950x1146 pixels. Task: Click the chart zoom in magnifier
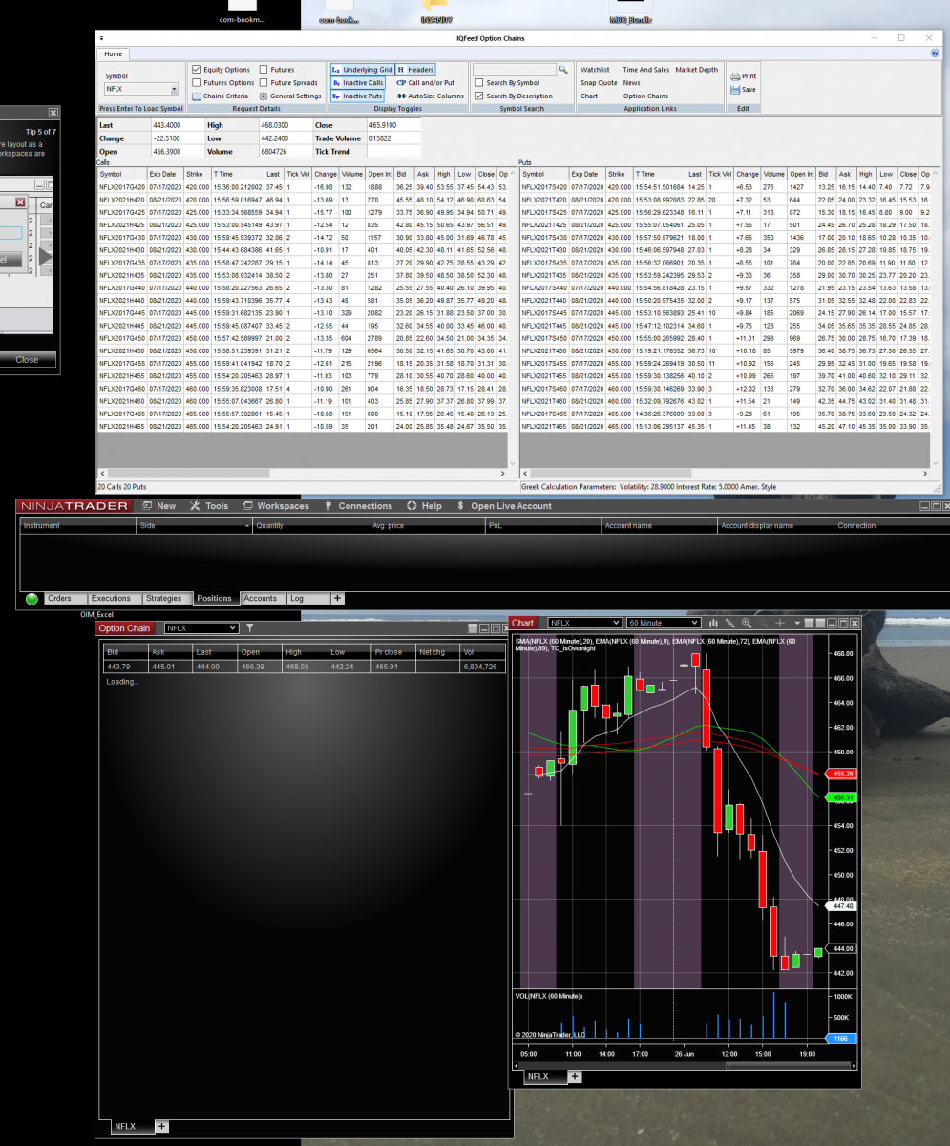click(746, 623)
